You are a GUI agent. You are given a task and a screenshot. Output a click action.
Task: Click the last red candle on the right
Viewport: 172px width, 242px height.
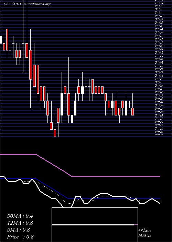pos(133,112)
